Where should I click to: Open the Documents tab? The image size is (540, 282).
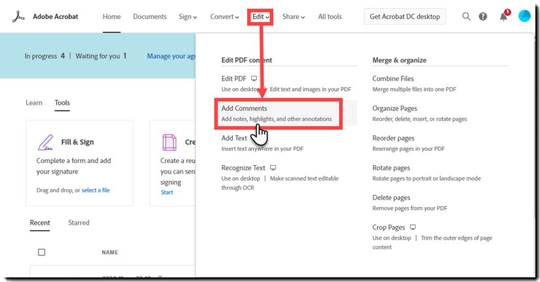pyautogui.click(x=150, y=16)
